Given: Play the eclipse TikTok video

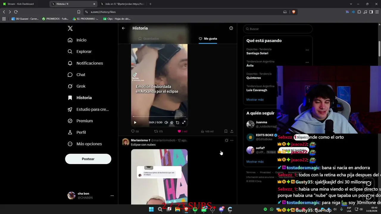Looking at the screenshot, I should (x=135, y=122).
